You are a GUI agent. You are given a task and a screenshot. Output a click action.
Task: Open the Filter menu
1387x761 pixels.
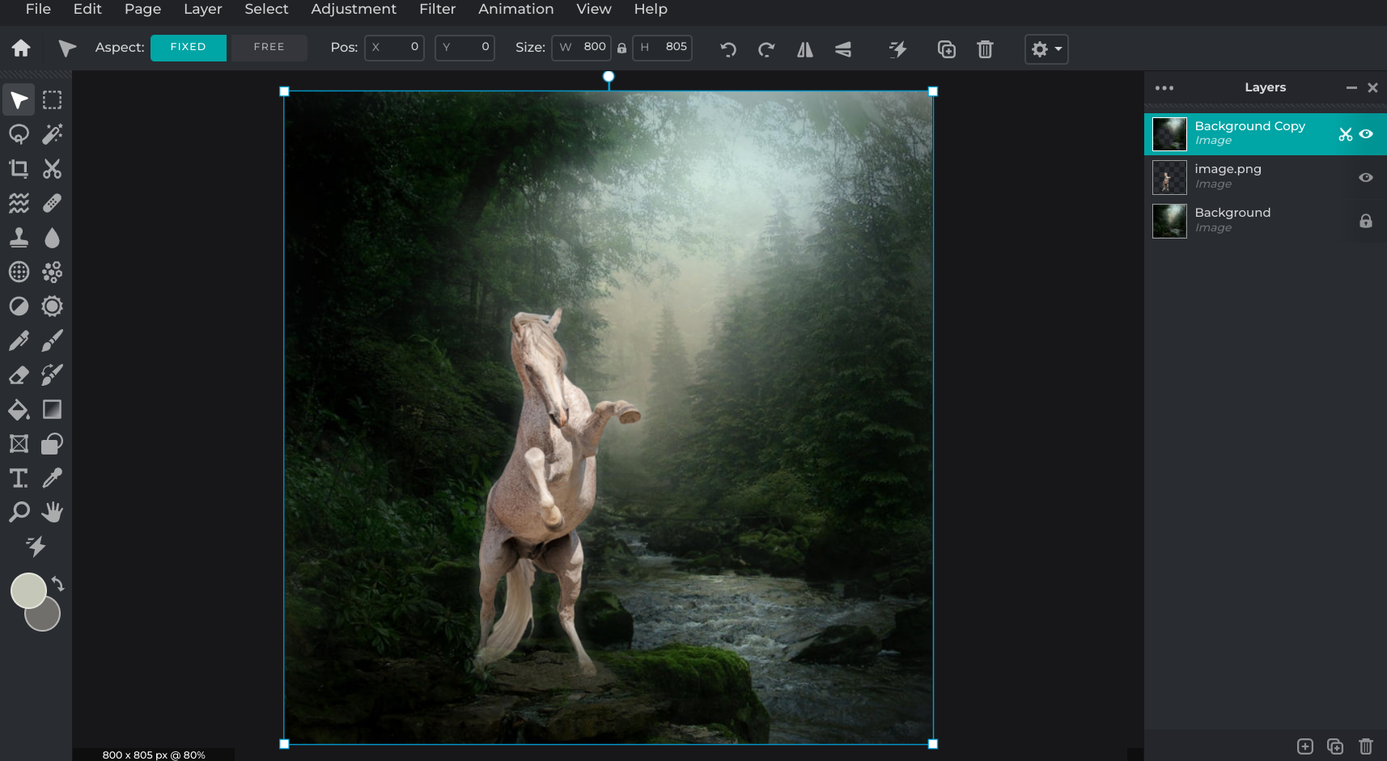click(437, 9)
